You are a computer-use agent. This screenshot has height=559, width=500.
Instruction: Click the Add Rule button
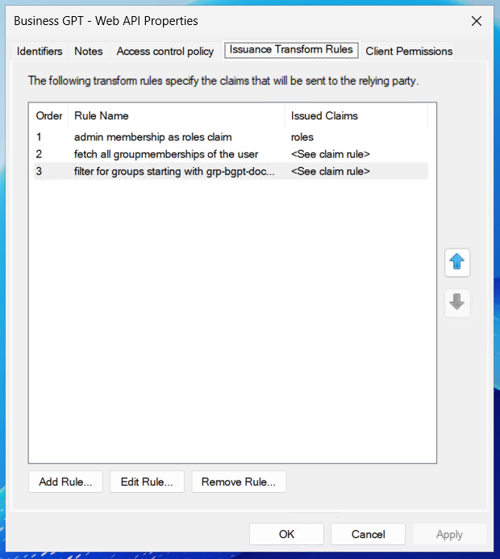click(65, 482)
